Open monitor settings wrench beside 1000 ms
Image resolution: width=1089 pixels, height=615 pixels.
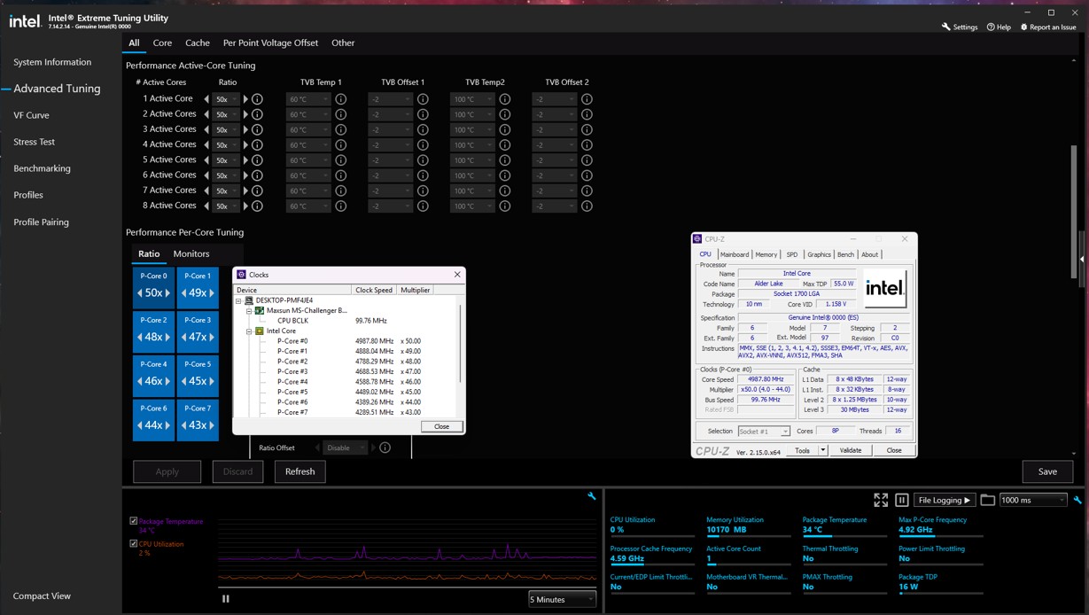tap(1077, 500)
